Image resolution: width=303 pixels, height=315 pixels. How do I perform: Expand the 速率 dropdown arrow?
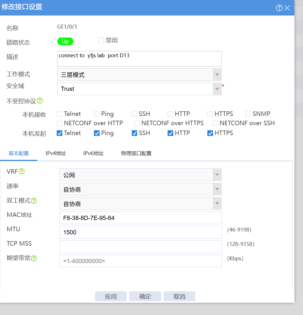tap(217, 189)
